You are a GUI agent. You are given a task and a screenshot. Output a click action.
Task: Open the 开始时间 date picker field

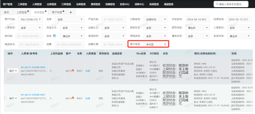click(198, 19)
